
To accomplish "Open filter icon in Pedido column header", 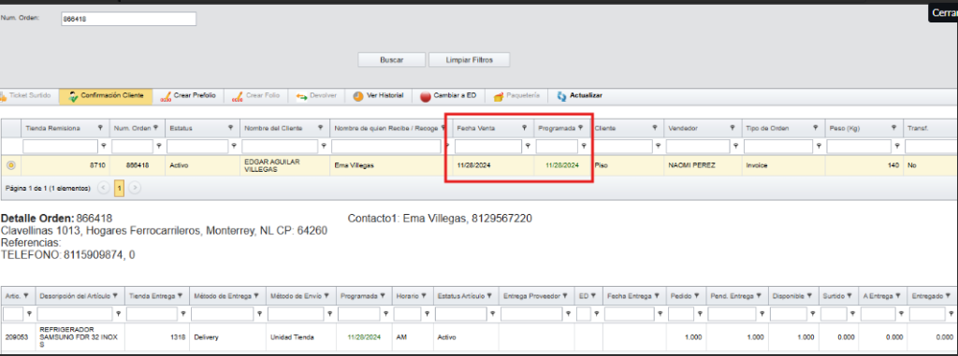I will tap(697, 295).
